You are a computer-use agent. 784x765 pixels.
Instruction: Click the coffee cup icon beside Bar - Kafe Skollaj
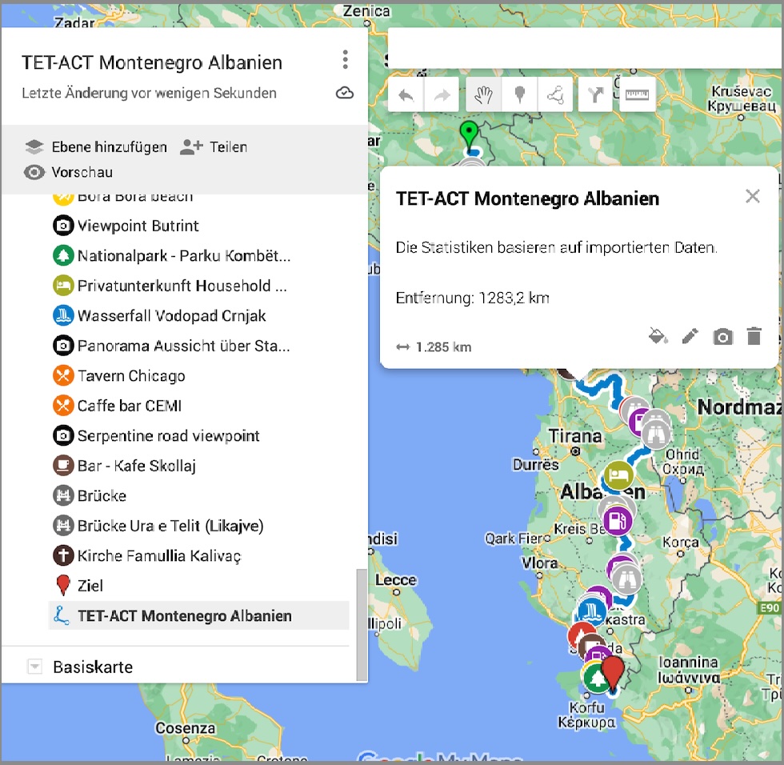(63, 466)
